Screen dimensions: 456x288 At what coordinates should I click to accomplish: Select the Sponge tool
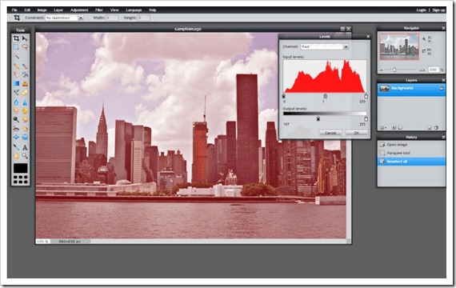25,111
